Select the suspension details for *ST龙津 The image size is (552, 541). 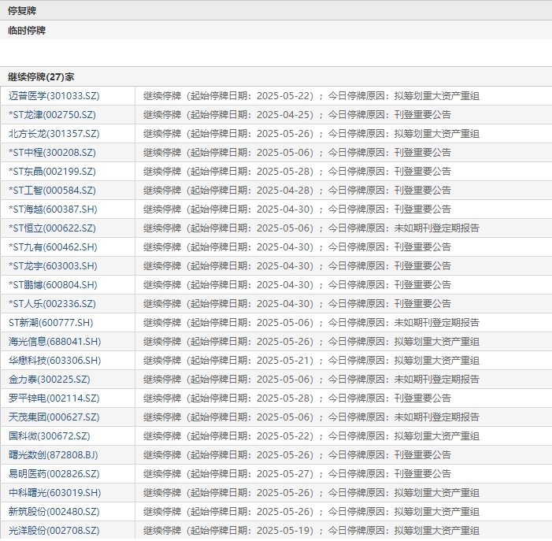click(x=297, y=115)
